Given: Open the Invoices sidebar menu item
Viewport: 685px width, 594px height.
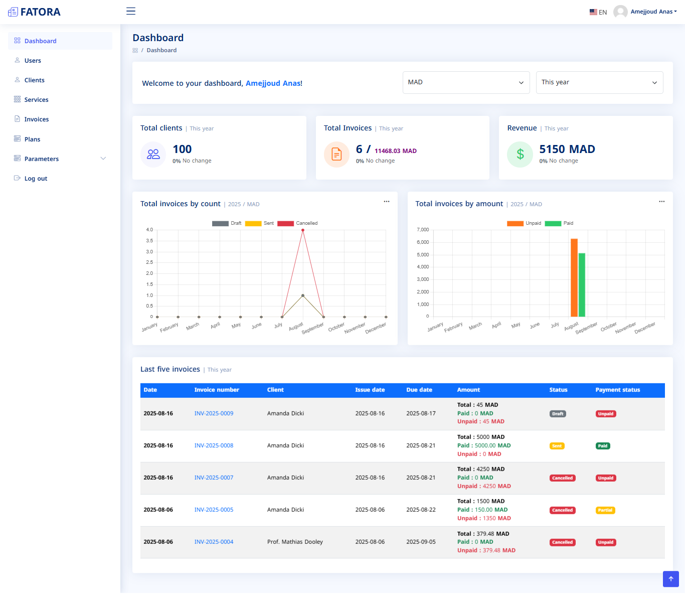Looking at the screenshot, I should (x=36, y=119).
